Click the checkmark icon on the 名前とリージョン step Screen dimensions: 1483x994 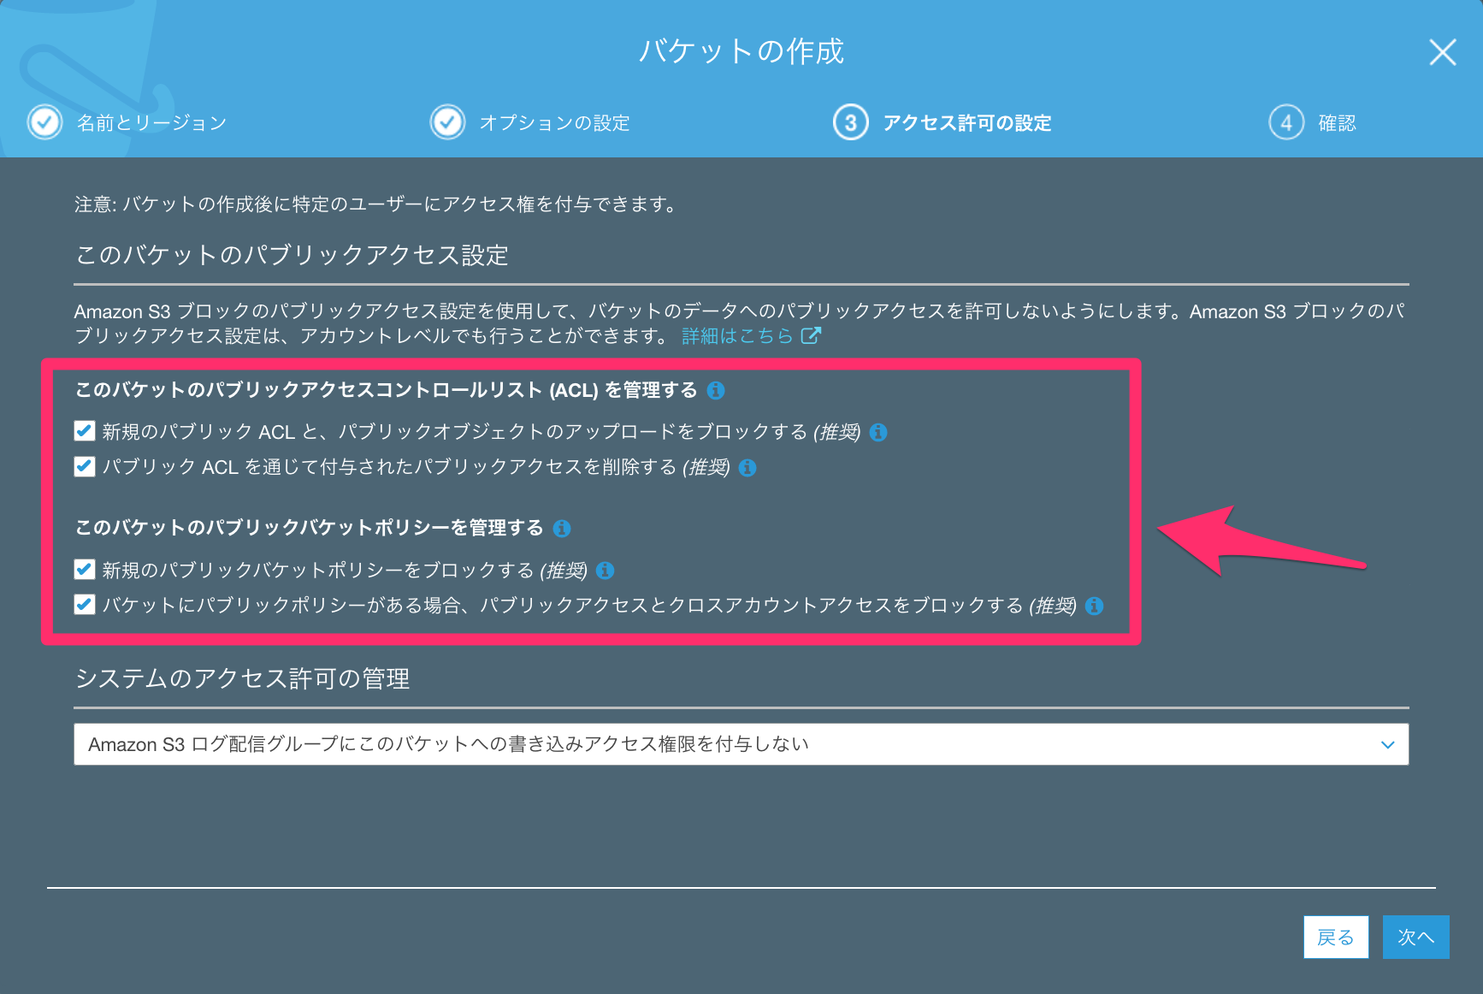click(44, 122)
